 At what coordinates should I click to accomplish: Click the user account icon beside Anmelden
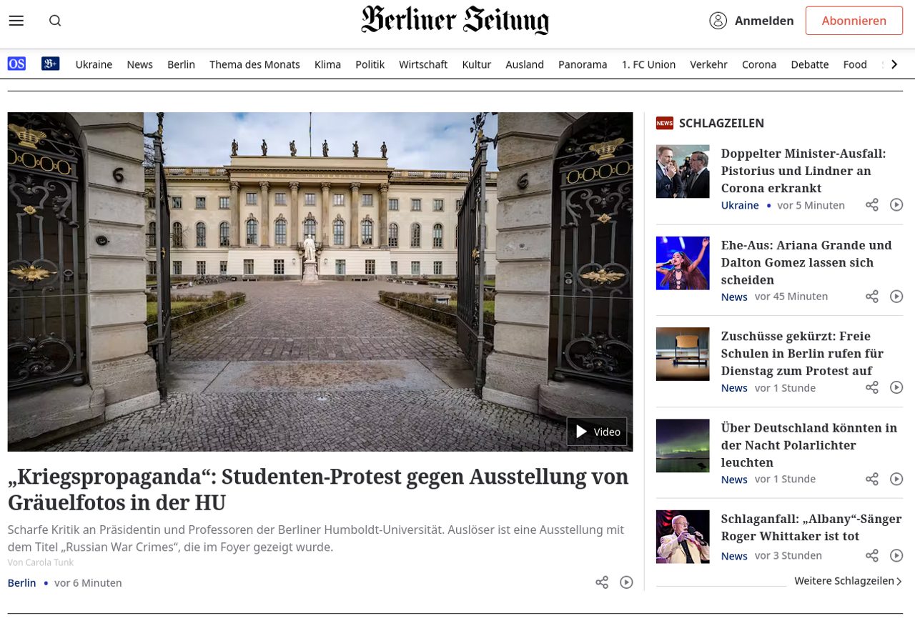[718, 21]
